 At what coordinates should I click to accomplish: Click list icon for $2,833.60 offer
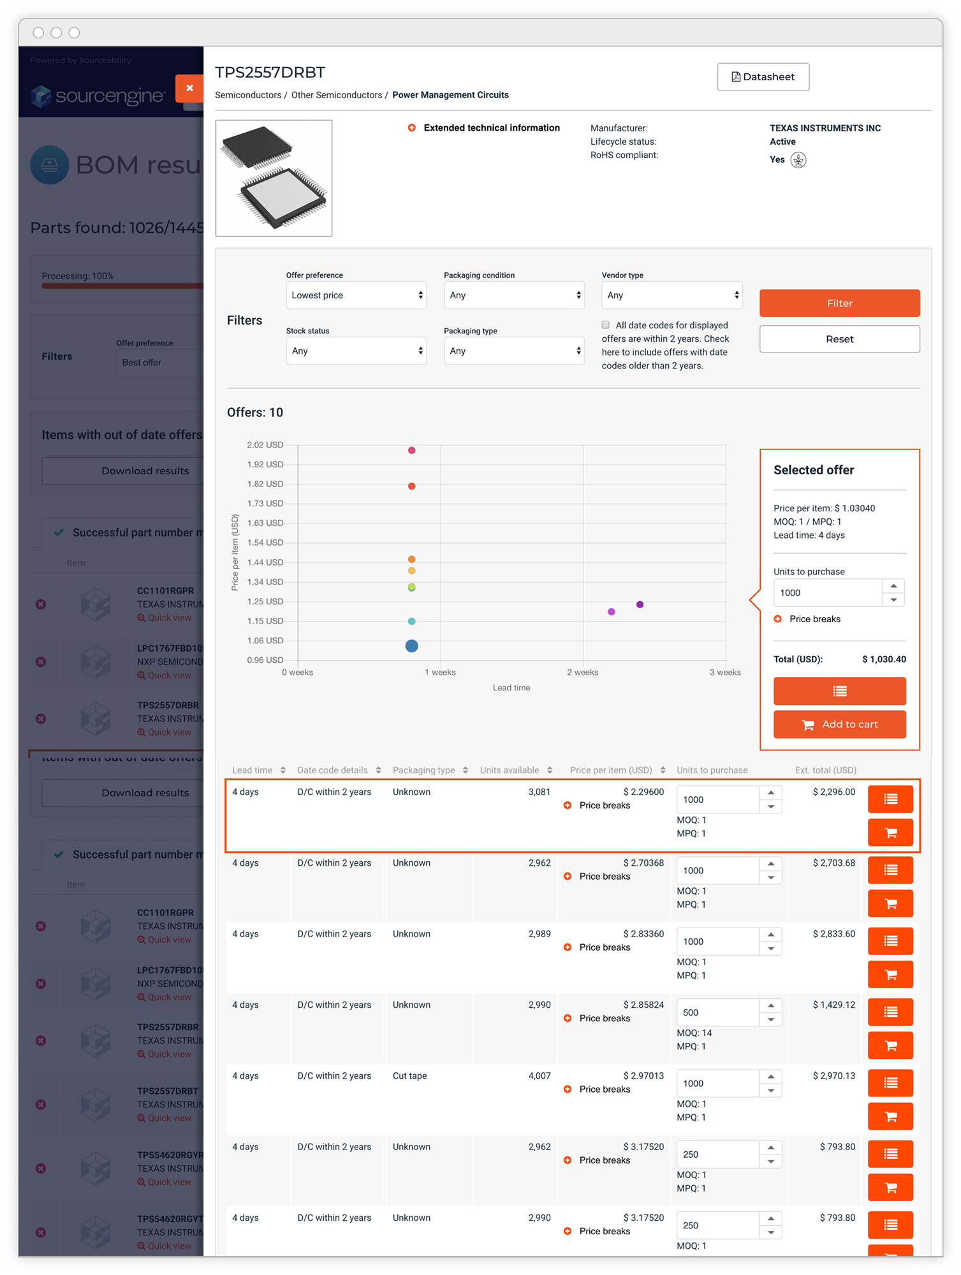[x=890, y=941]
